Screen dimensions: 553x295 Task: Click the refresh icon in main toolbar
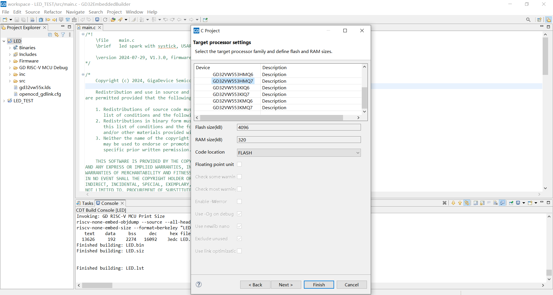coord(105,20)
